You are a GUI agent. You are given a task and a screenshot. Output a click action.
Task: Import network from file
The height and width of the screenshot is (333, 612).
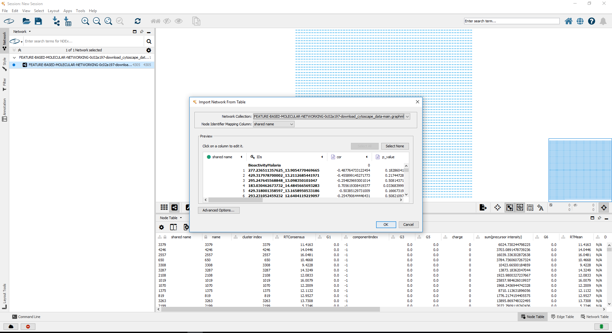click(56, 21)
